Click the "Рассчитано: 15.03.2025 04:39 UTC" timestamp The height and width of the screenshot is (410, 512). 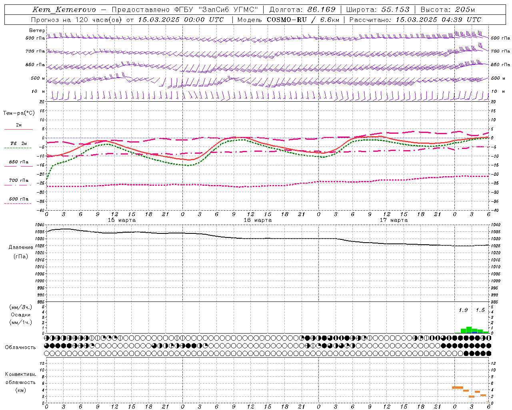coord(415,20)
